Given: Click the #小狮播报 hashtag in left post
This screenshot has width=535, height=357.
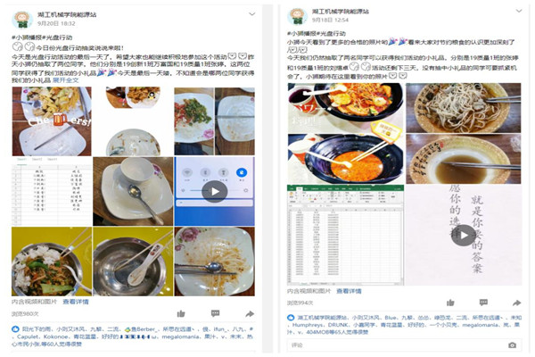Looking at the screenshot, I should click(x=27, y=37).
